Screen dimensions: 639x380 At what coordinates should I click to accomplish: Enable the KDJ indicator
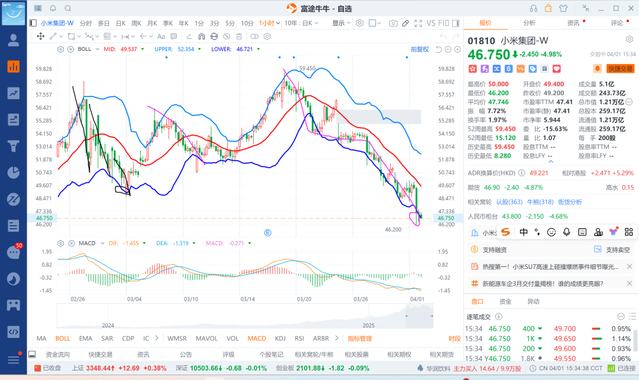(279, 339)
